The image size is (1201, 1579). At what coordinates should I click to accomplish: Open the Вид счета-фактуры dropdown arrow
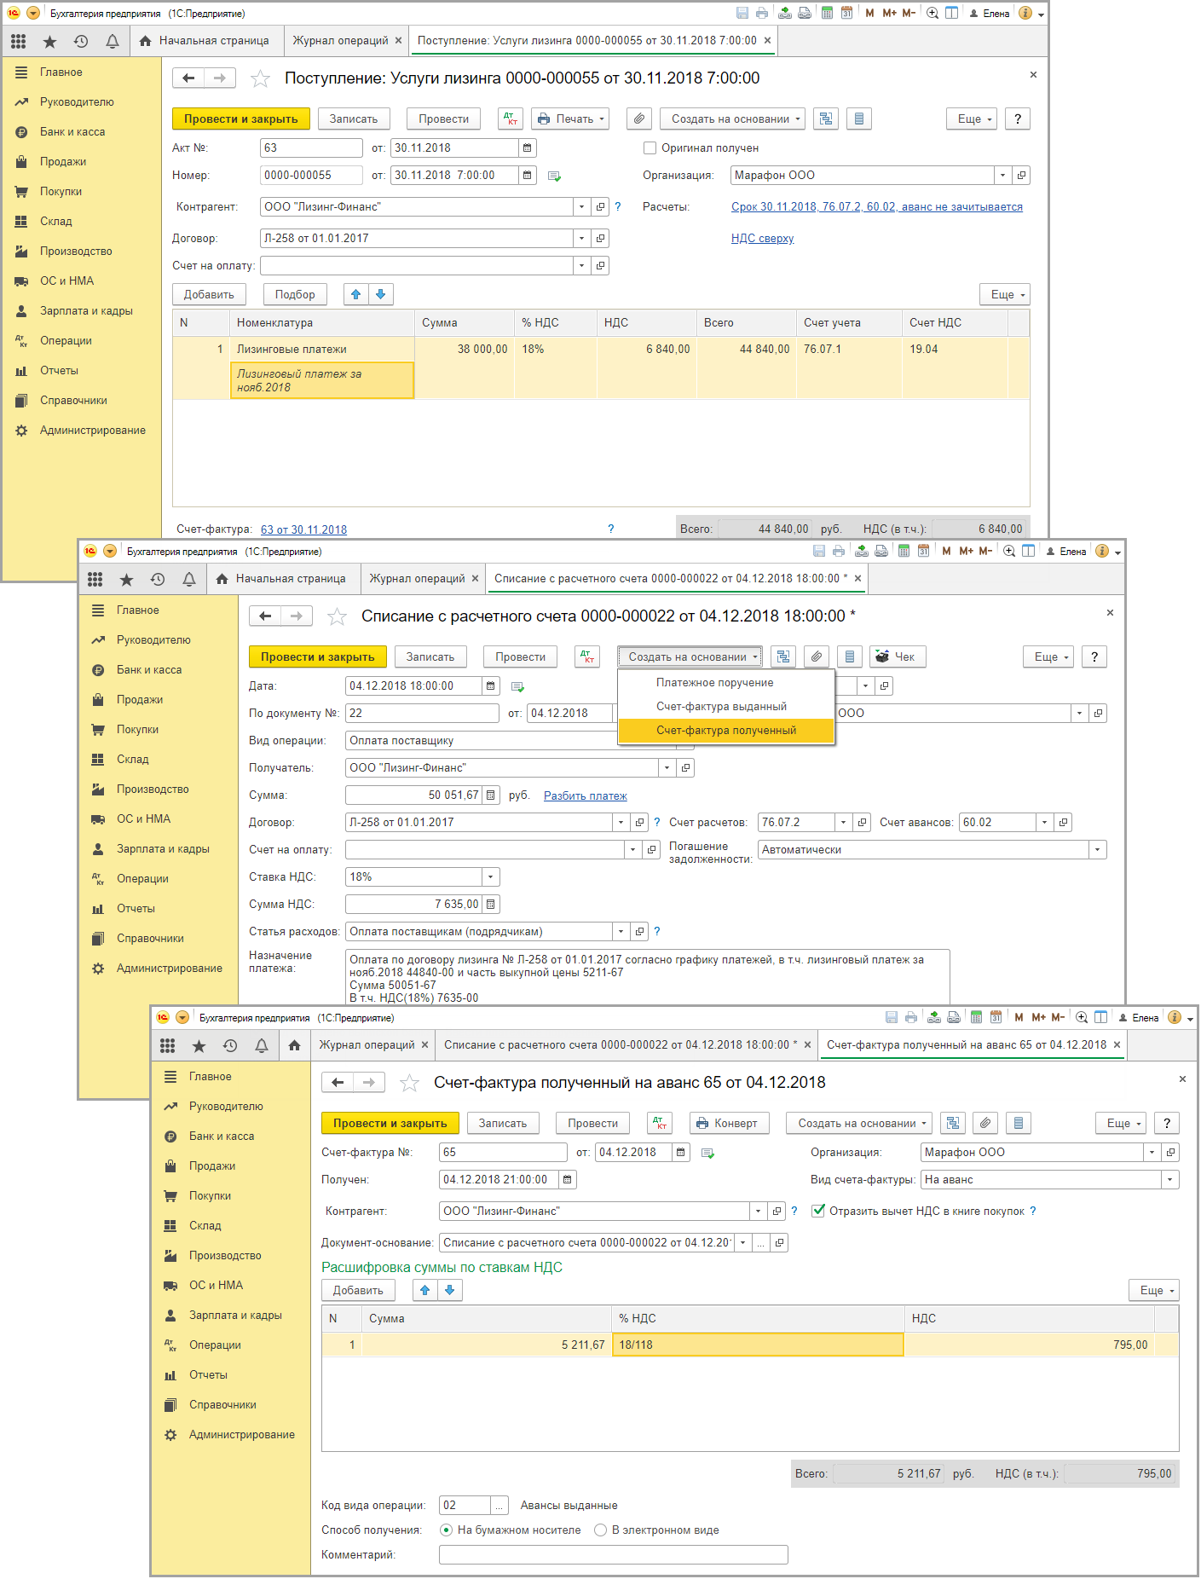tap(1169, 1180)
